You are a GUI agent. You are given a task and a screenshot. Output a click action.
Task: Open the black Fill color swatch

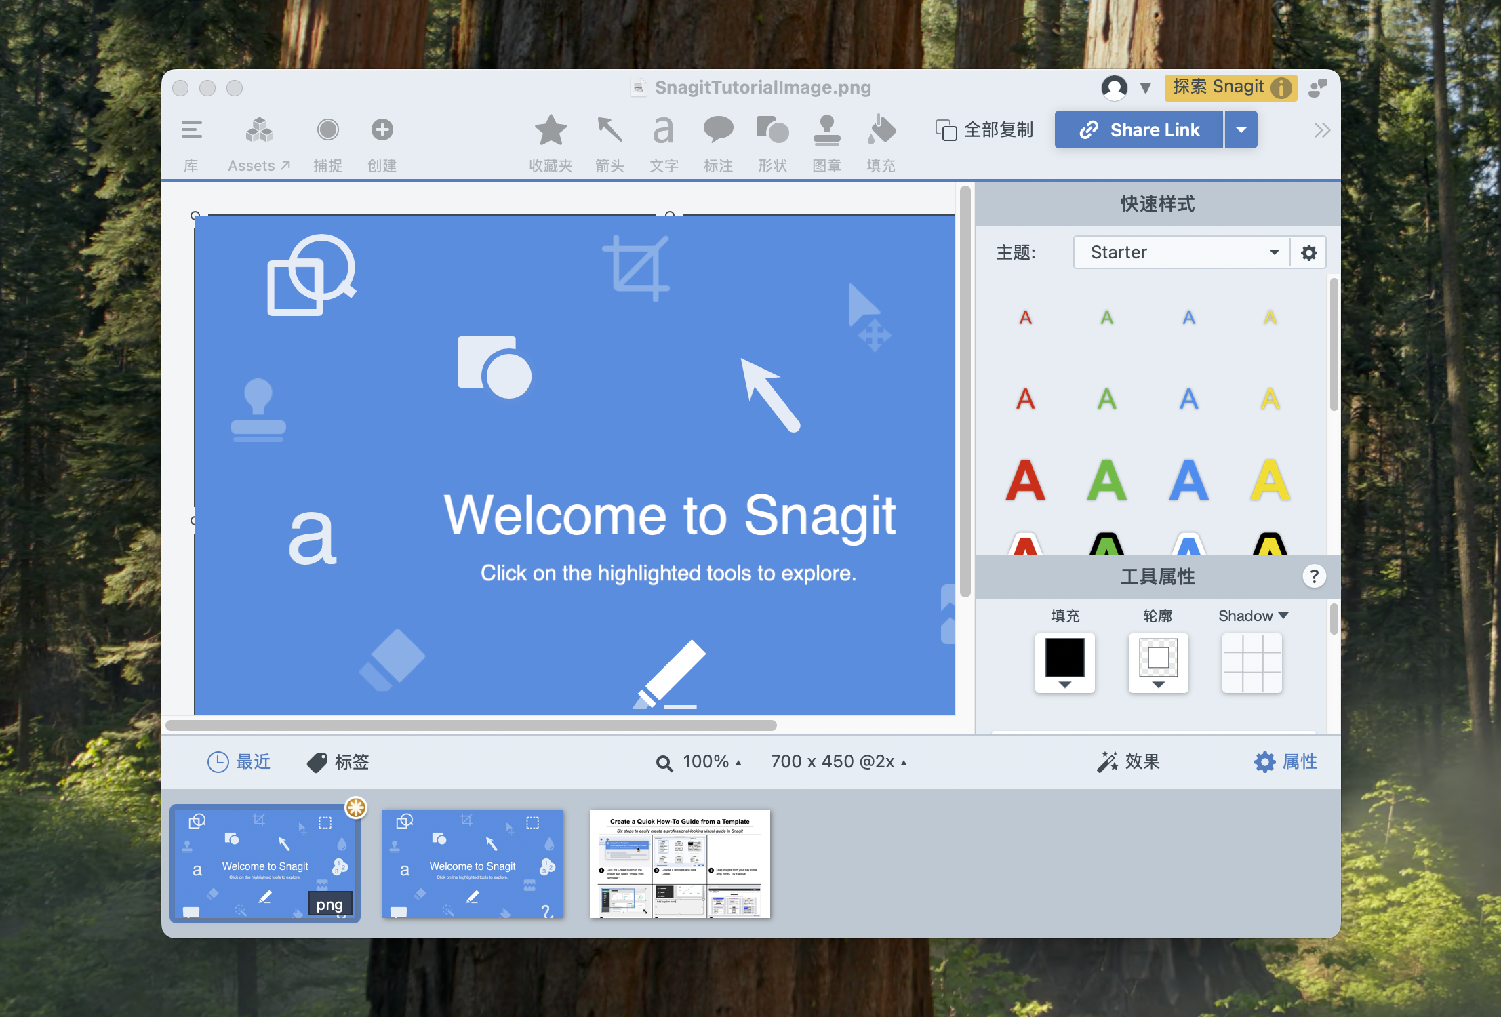[x=1065, y=662]
